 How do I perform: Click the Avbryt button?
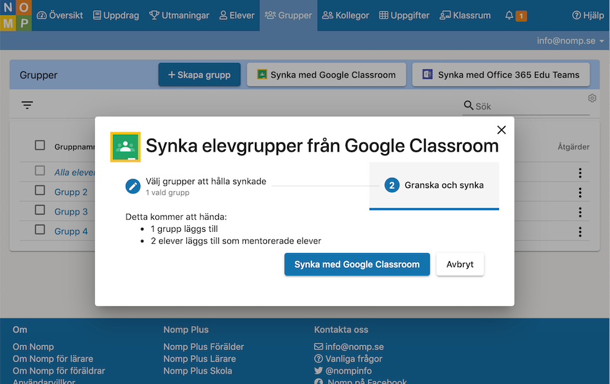point(460,265)
